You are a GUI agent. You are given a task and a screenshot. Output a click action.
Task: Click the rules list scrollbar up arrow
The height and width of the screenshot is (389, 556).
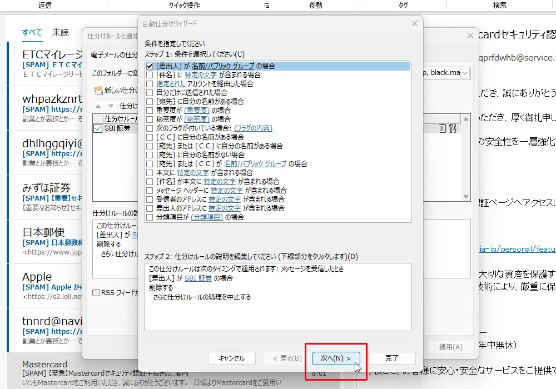coord(466,119)
